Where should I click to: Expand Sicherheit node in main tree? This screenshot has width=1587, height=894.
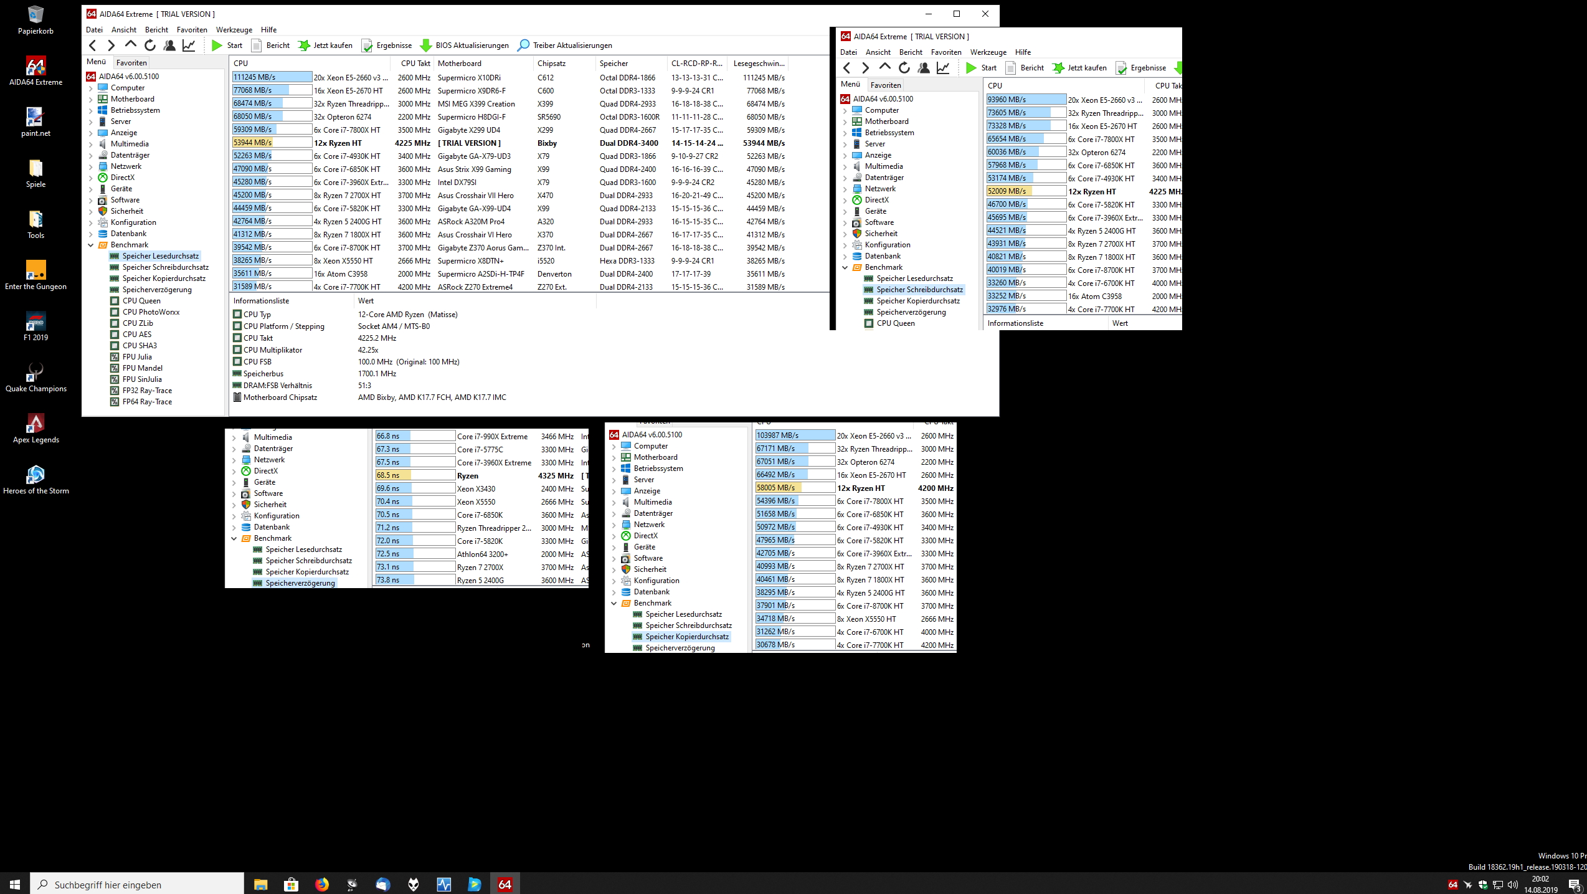point(90,211)
